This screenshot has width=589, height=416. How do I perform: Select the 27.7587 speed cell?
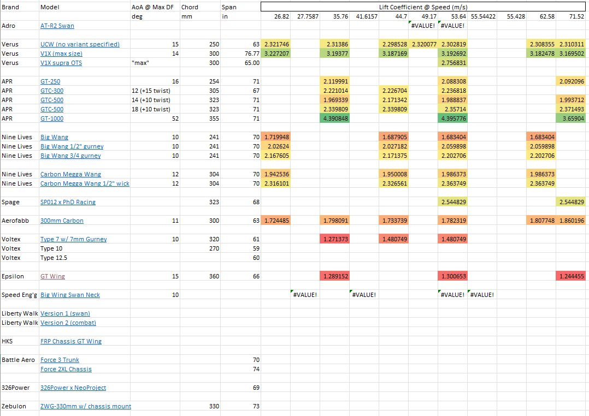pos(305,16)
